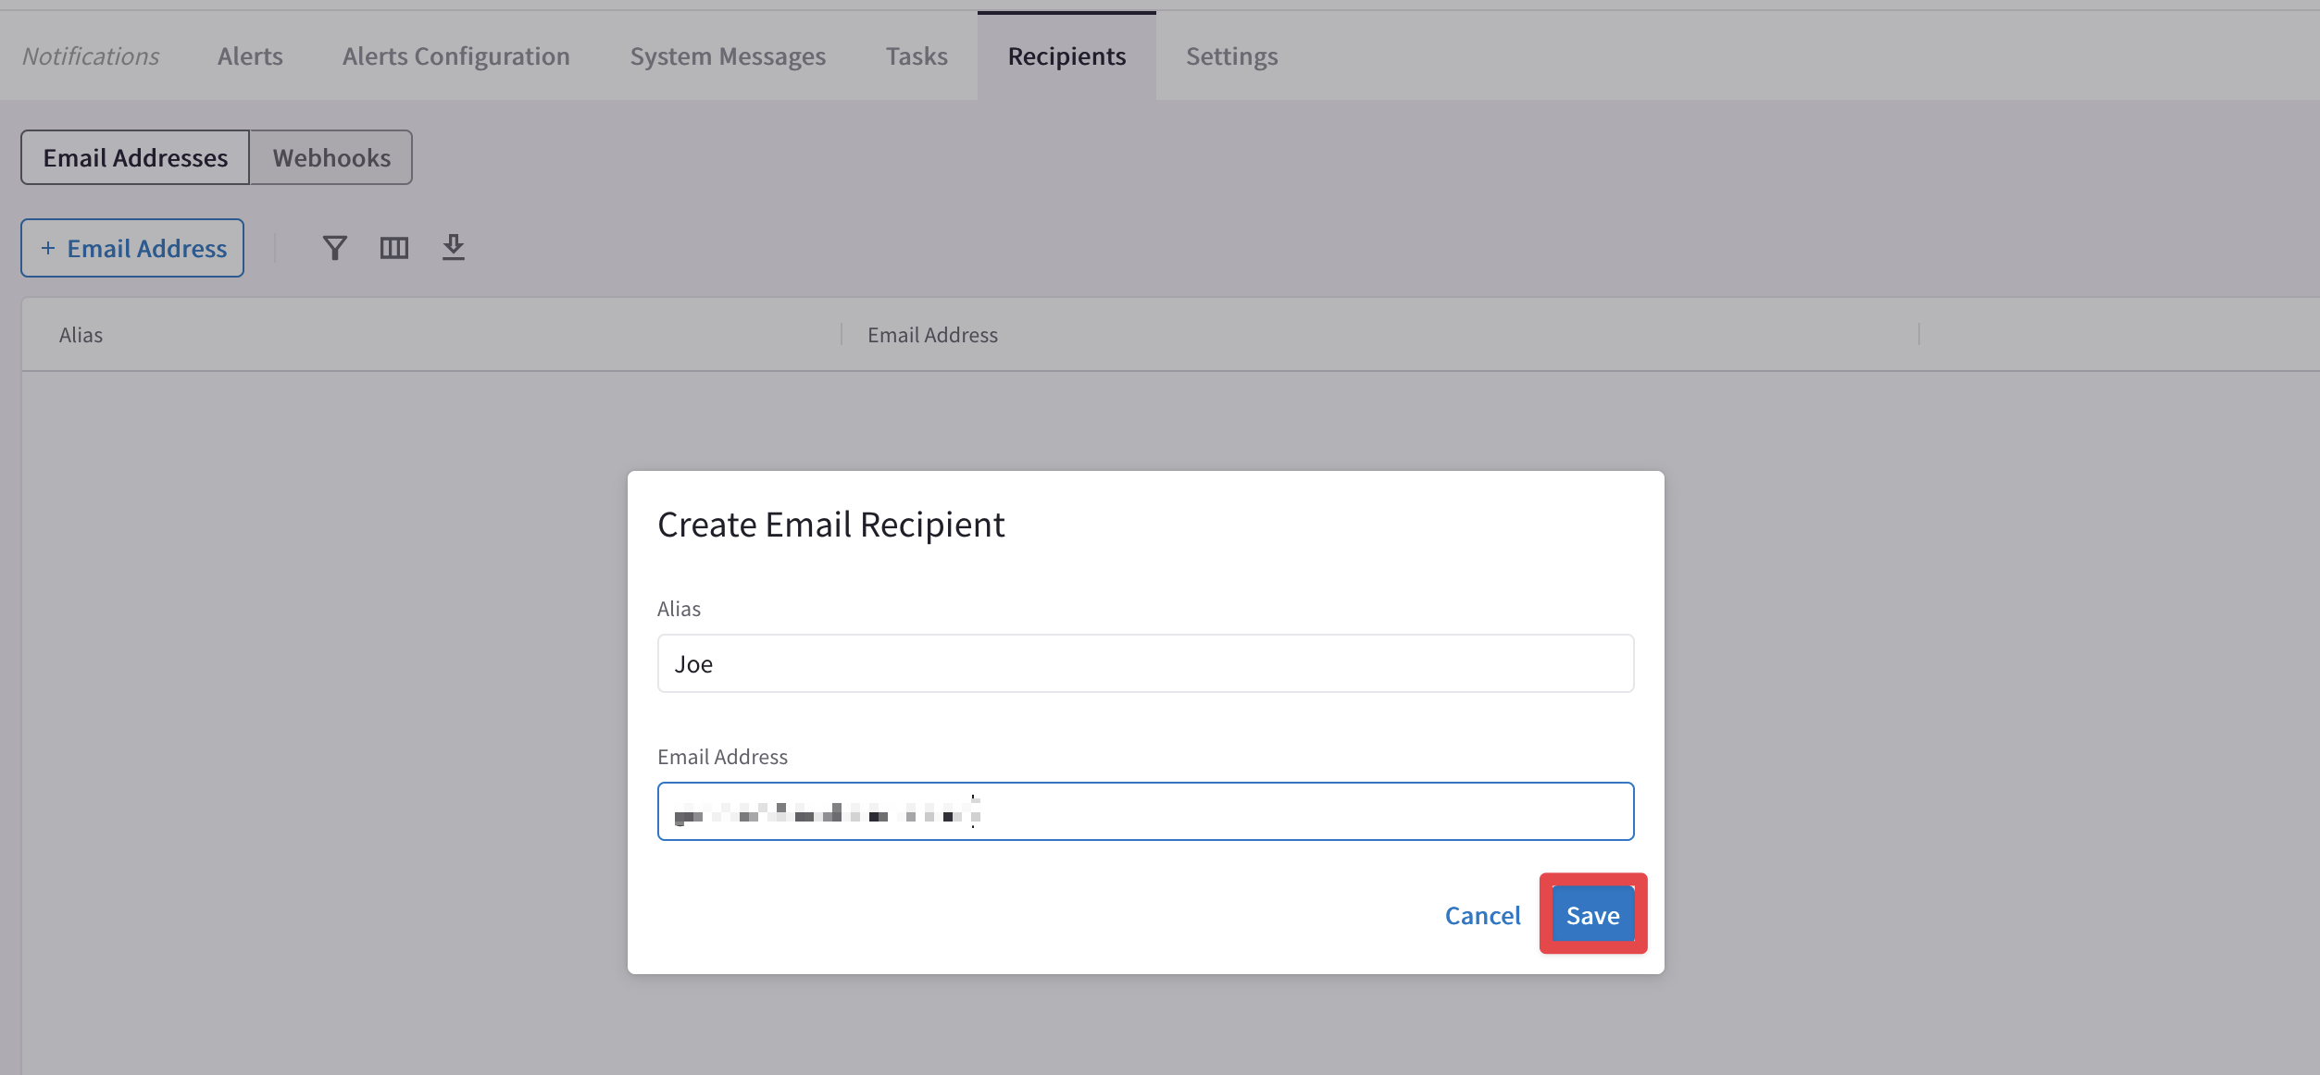This screenshot has width=2320, height=1075.
Task: Add a new Email Address
Action: click(132, 248)
